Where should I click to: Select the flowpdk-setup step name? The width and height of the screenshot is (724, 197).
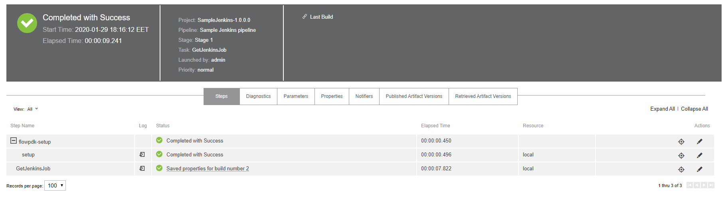(35, 142)
